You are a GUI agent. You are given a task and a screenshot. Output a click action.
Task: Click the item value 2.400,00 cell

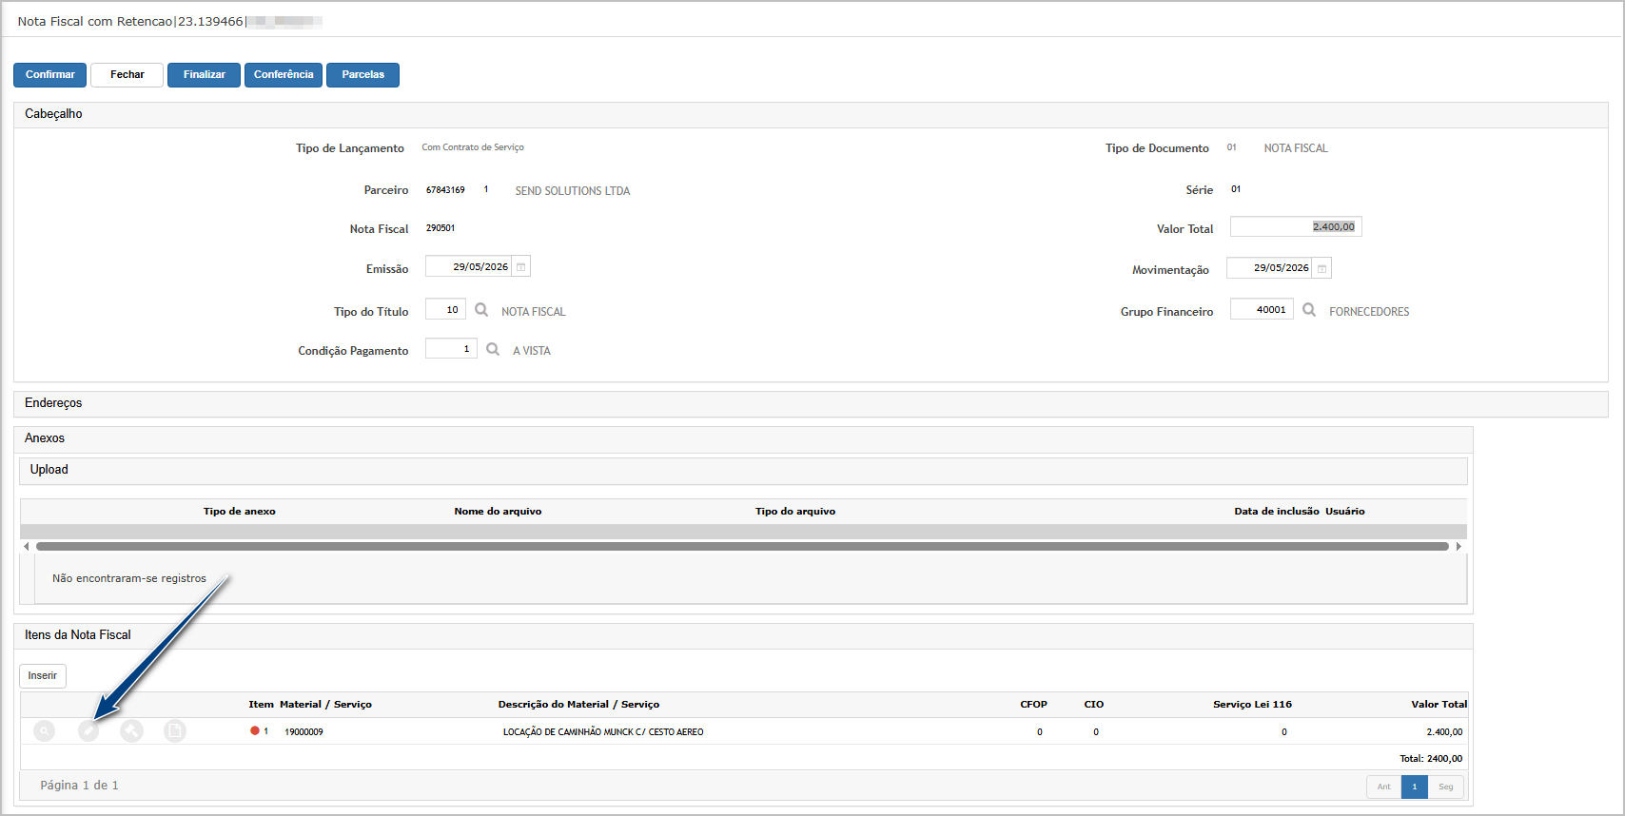click(x=1444, y=732)
